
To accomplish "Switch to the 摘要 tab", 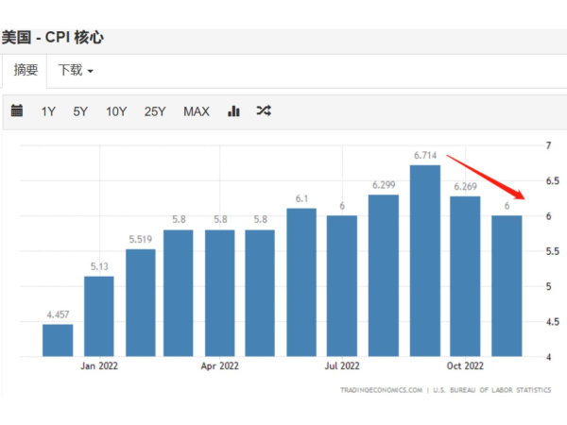I will (x=26, y=71).
